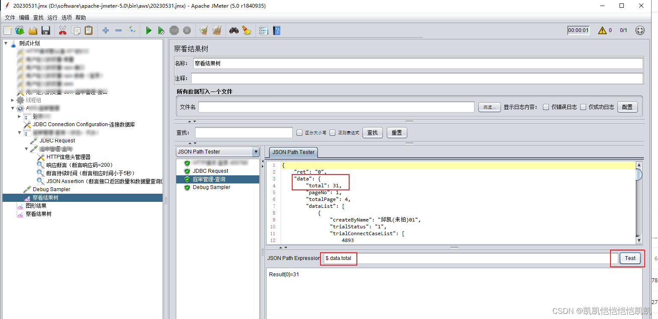Screen dimensions: 658x319
Task: Open the 查找 menu
Action: [38, 18]
